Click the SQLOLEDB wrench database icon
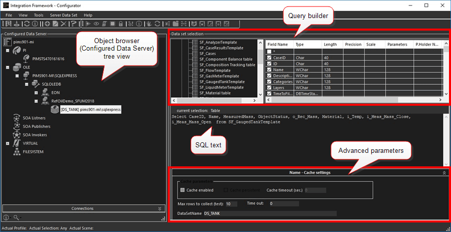451x232 pixels. (x=36, y=84)
